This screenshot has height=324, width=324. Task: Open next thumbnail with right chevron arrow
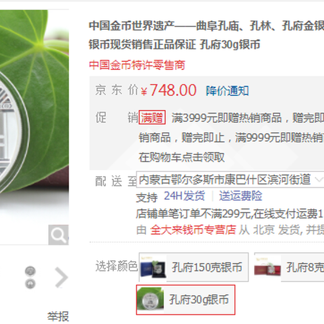coord(62,277)
